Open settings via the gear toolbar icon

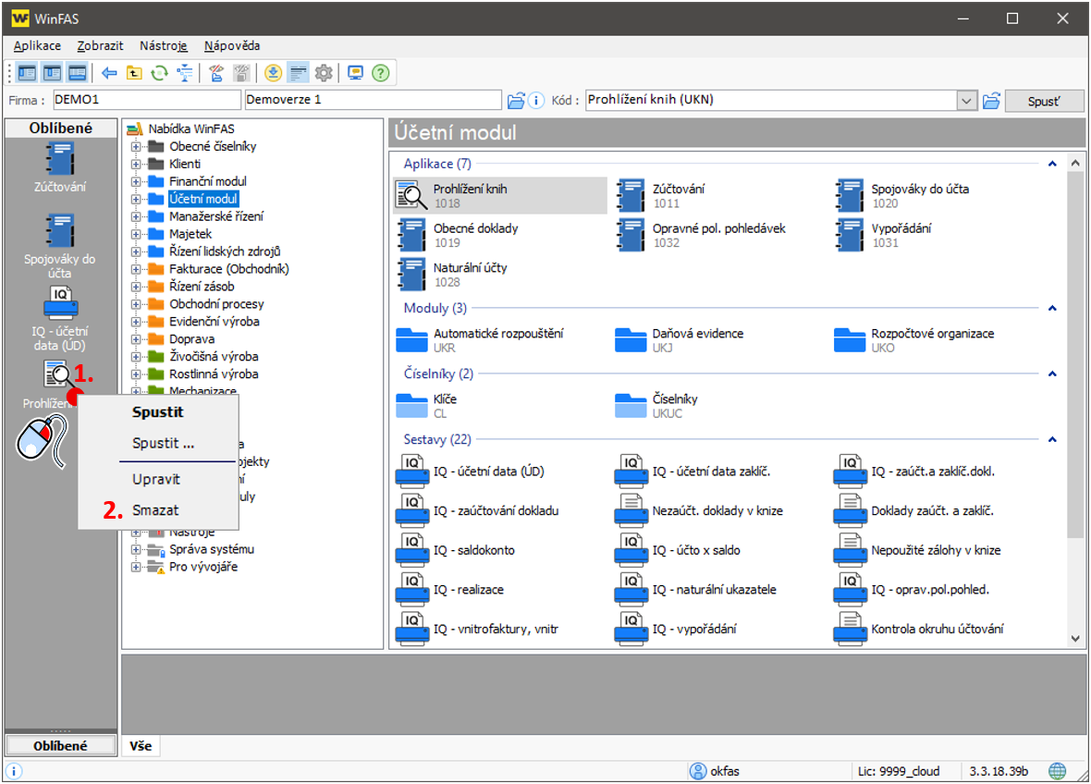323,73
